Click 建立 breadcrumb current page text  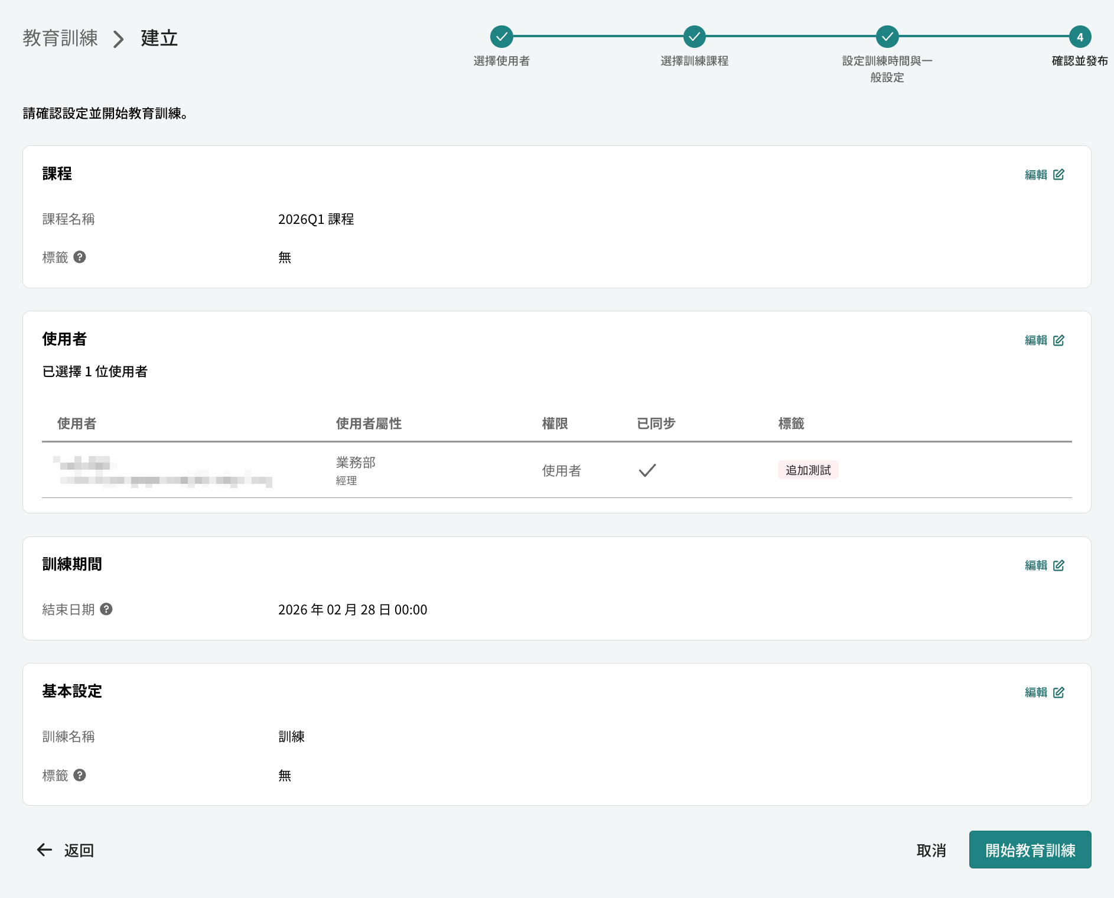[159, 38]
